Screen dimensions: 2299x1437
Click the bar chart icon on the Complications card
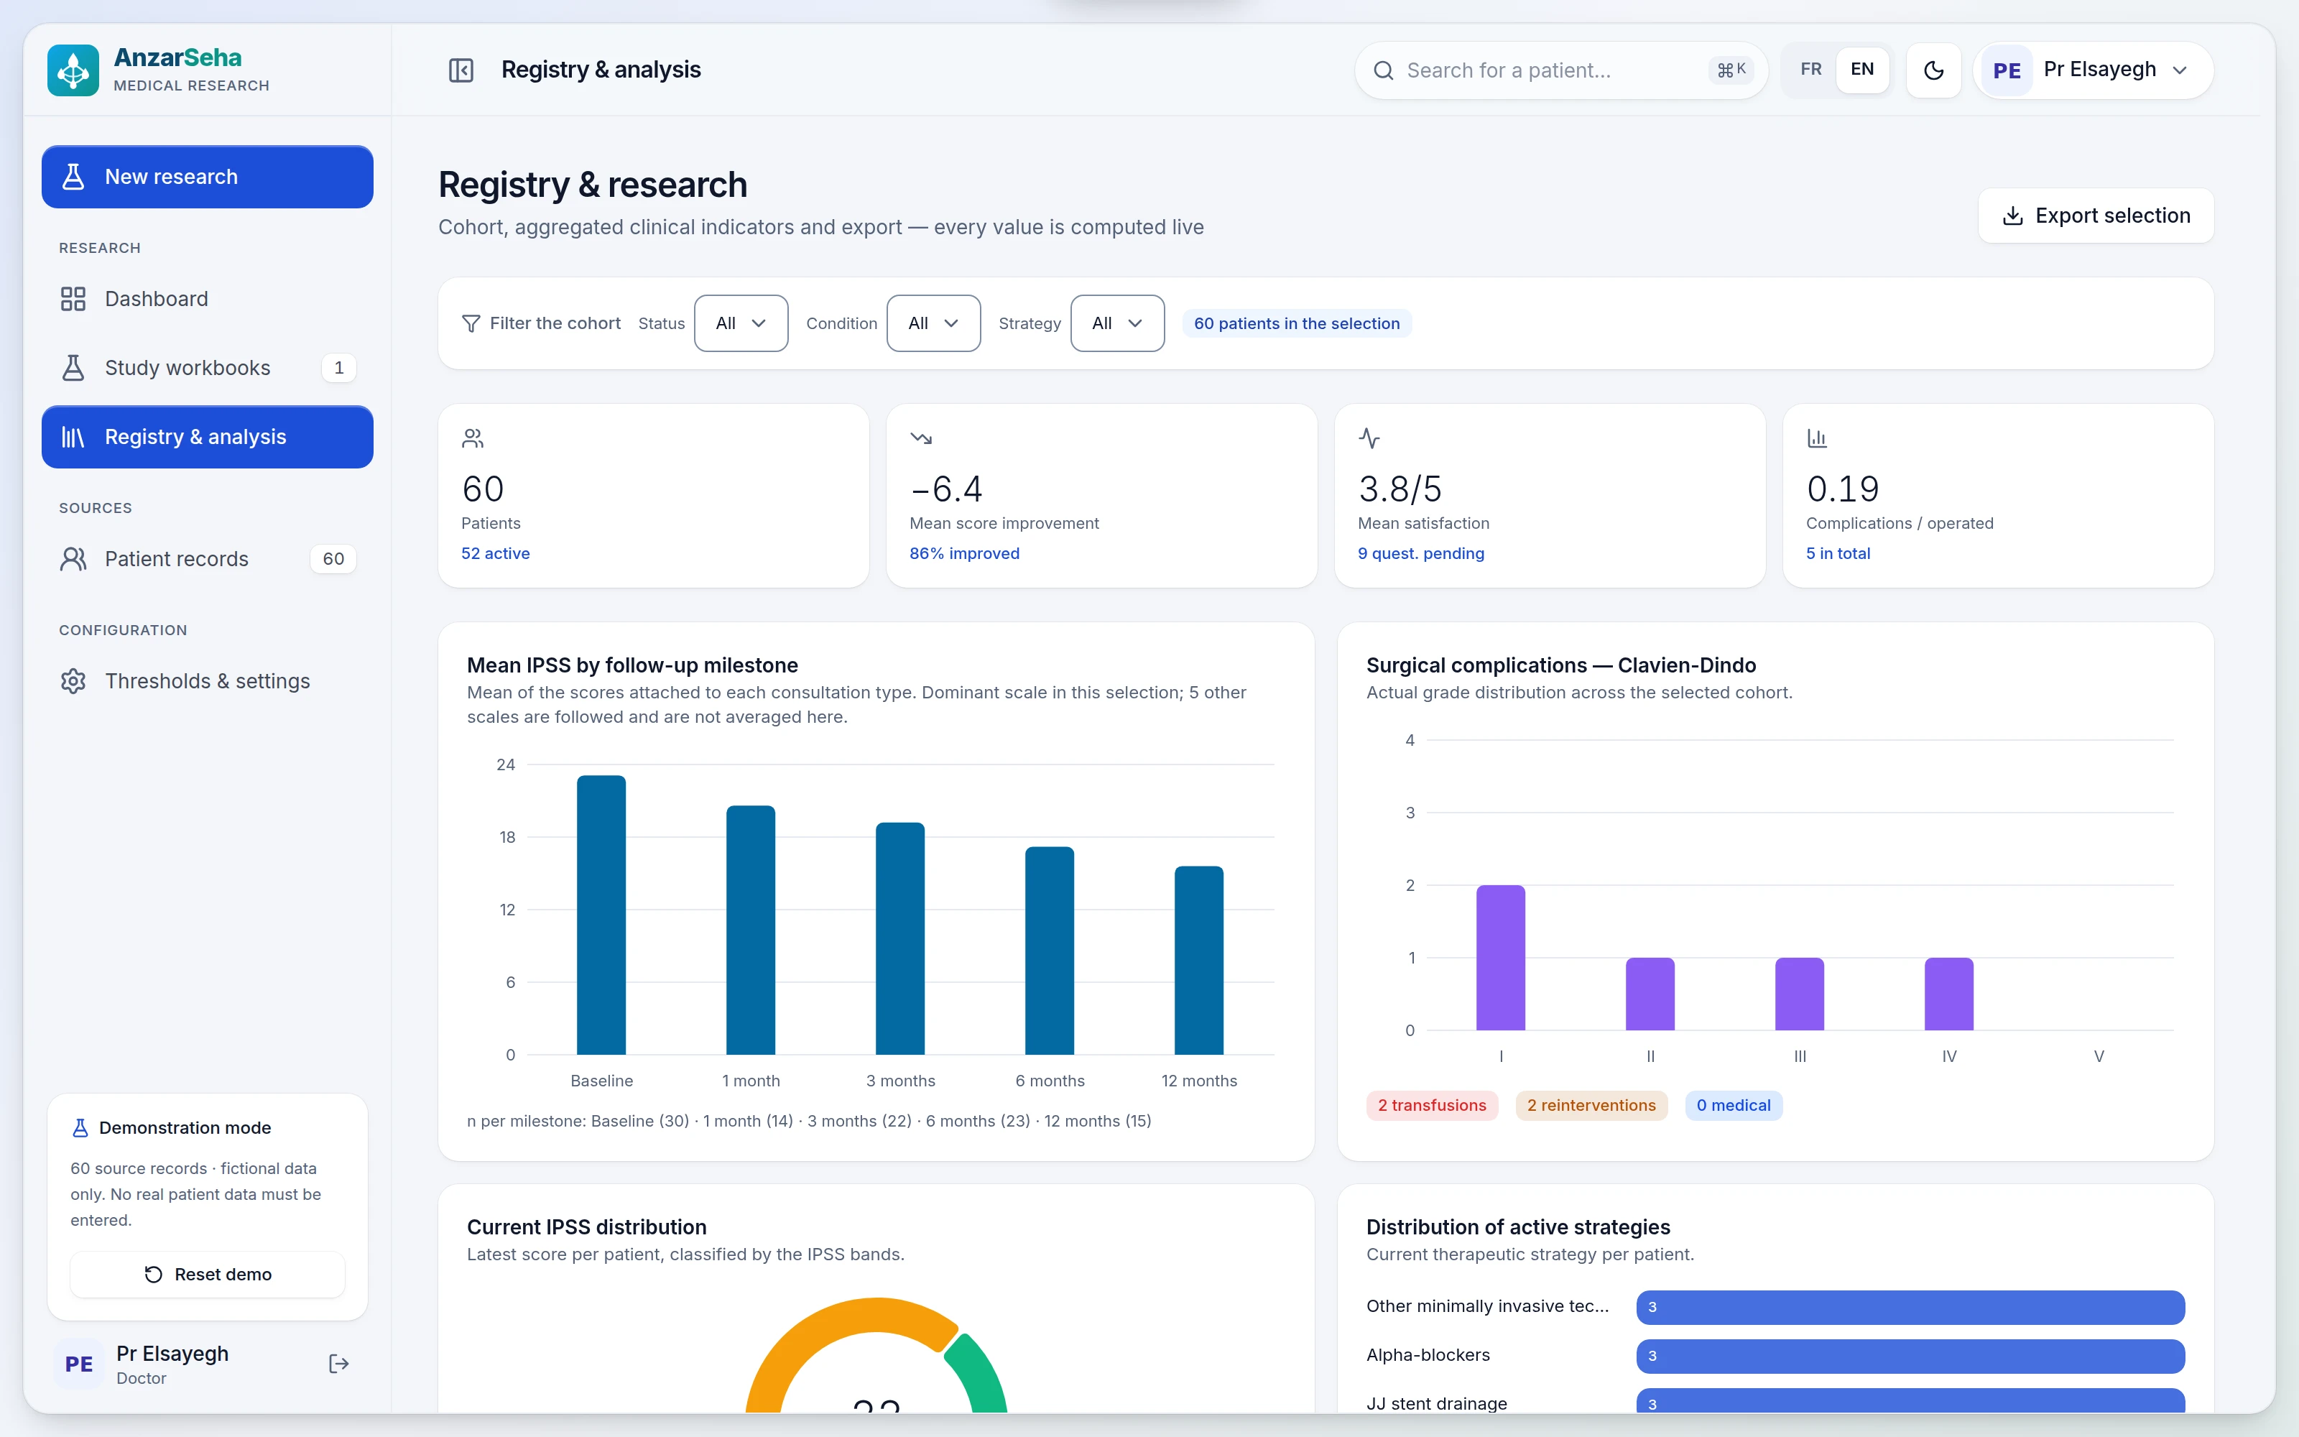click(x=1818, y=438)
